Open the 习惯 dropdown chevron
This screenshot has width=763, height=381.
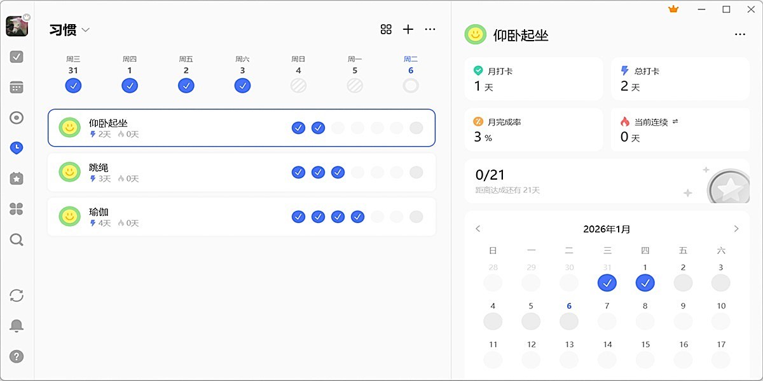point(85,30)
